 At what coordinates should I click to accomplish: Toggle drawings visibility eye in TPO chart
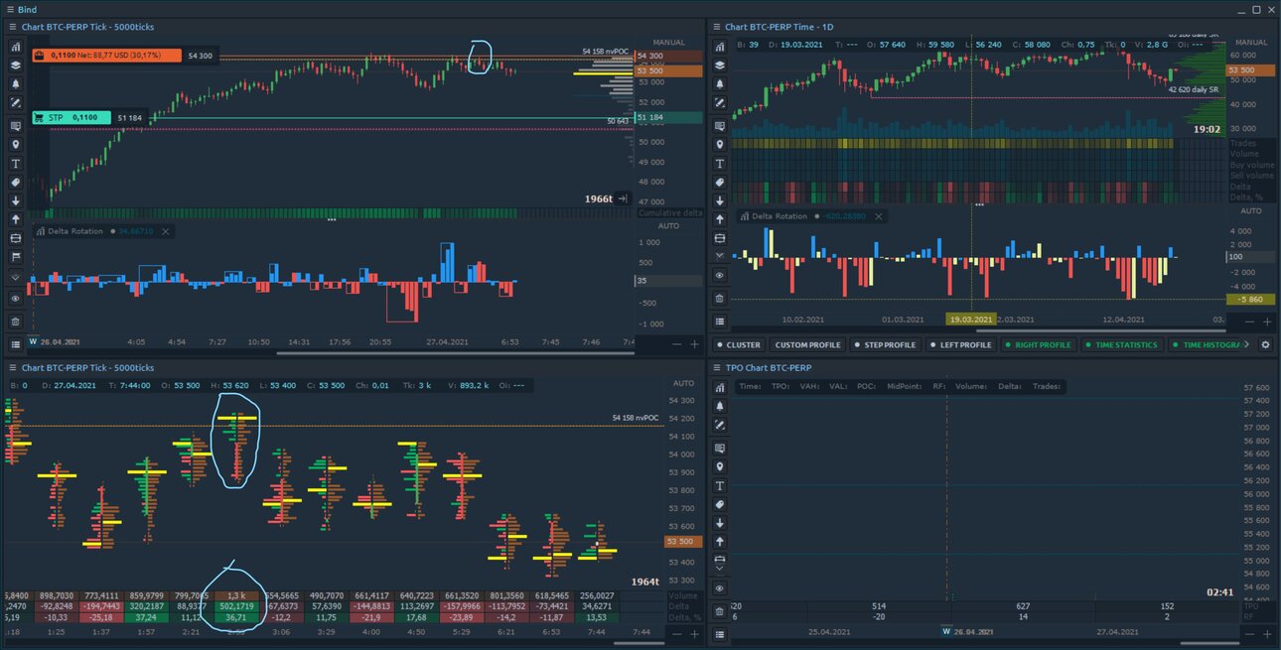pos(720,589)
